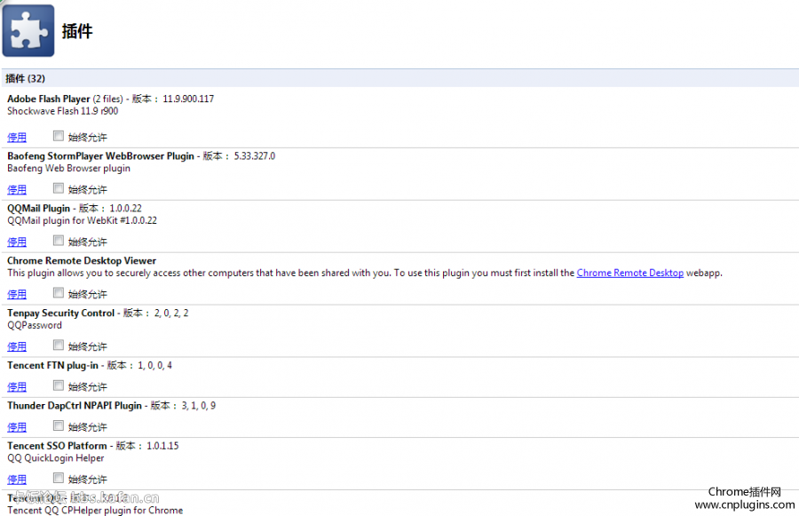Select the Adobe Flash Player plugin name
This screenshot has width=799, height=516.
49,99
